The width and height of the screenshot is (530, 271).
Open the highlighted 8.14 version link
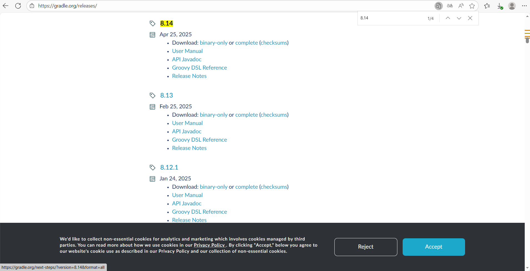tap(166, 23)
